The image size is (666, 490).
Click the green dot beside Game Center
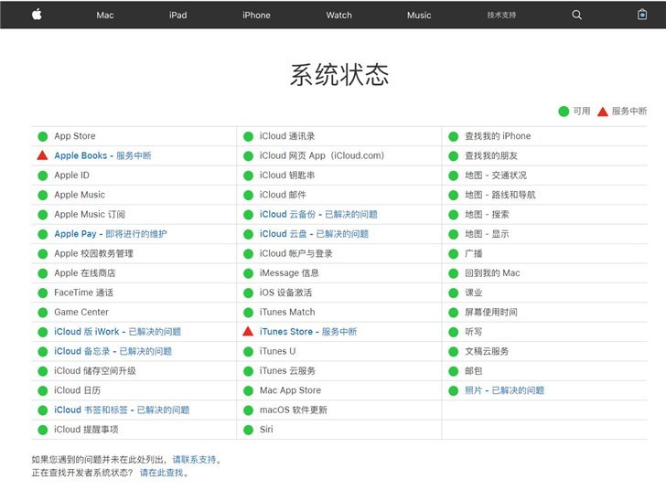click(x=42, y=313)
